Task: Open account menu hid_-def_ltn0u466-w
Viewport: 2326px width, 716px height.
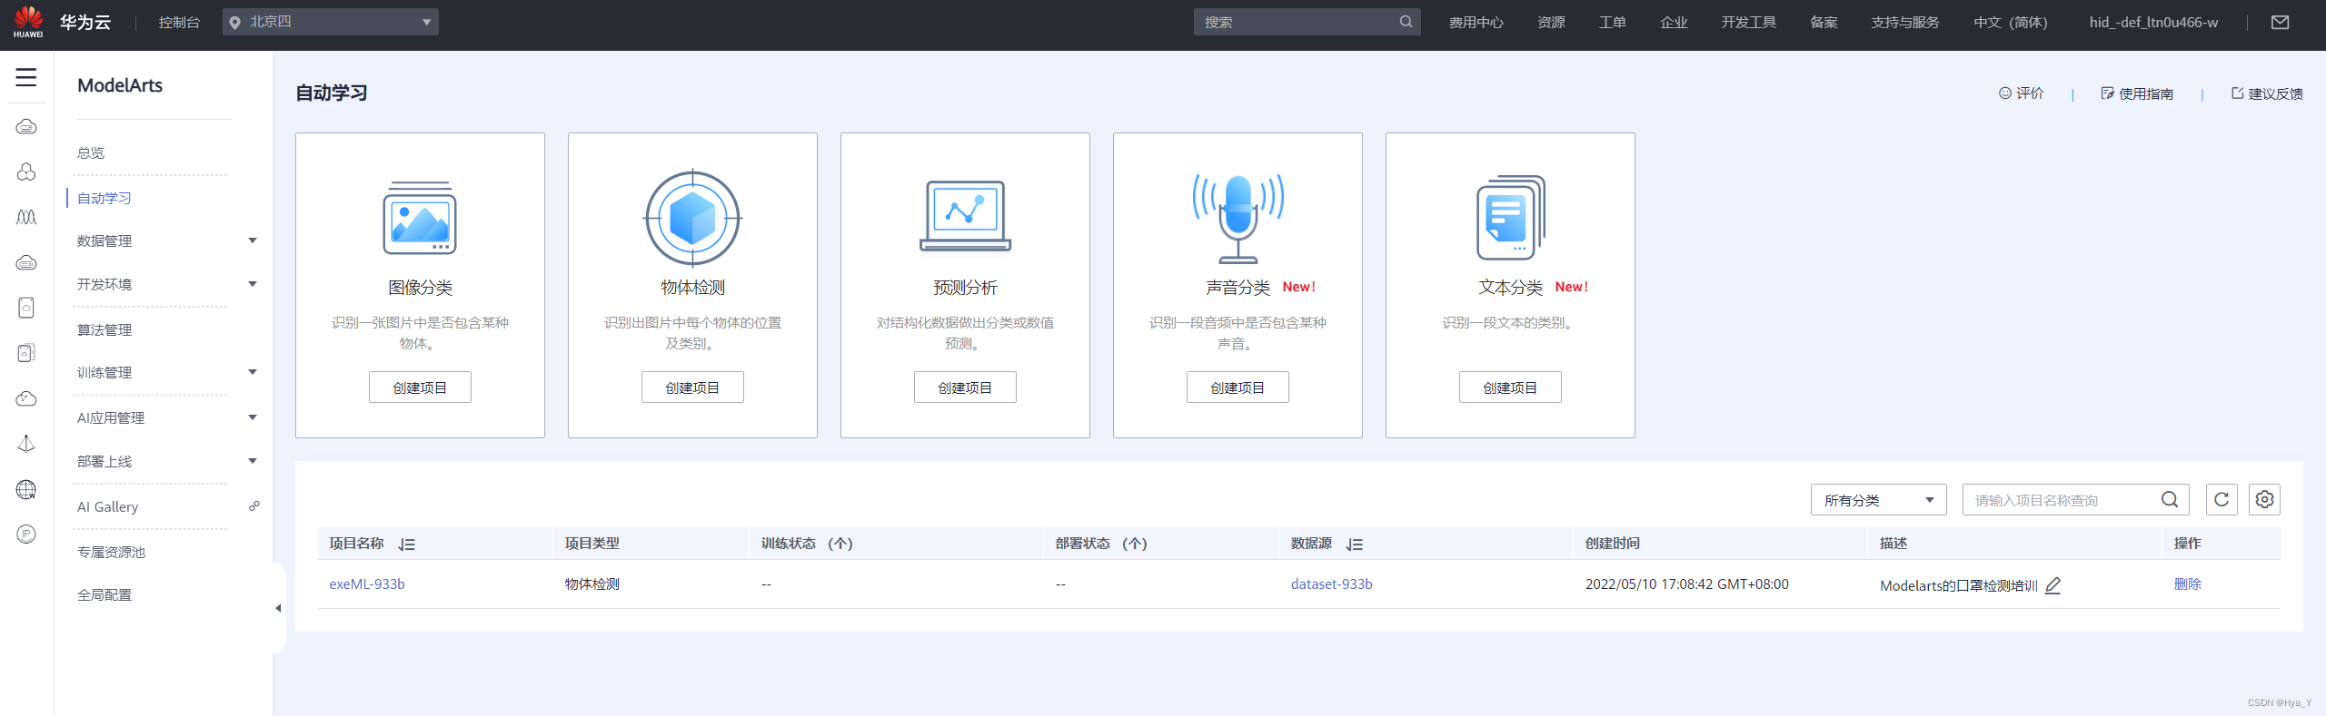Action: 2153,22
